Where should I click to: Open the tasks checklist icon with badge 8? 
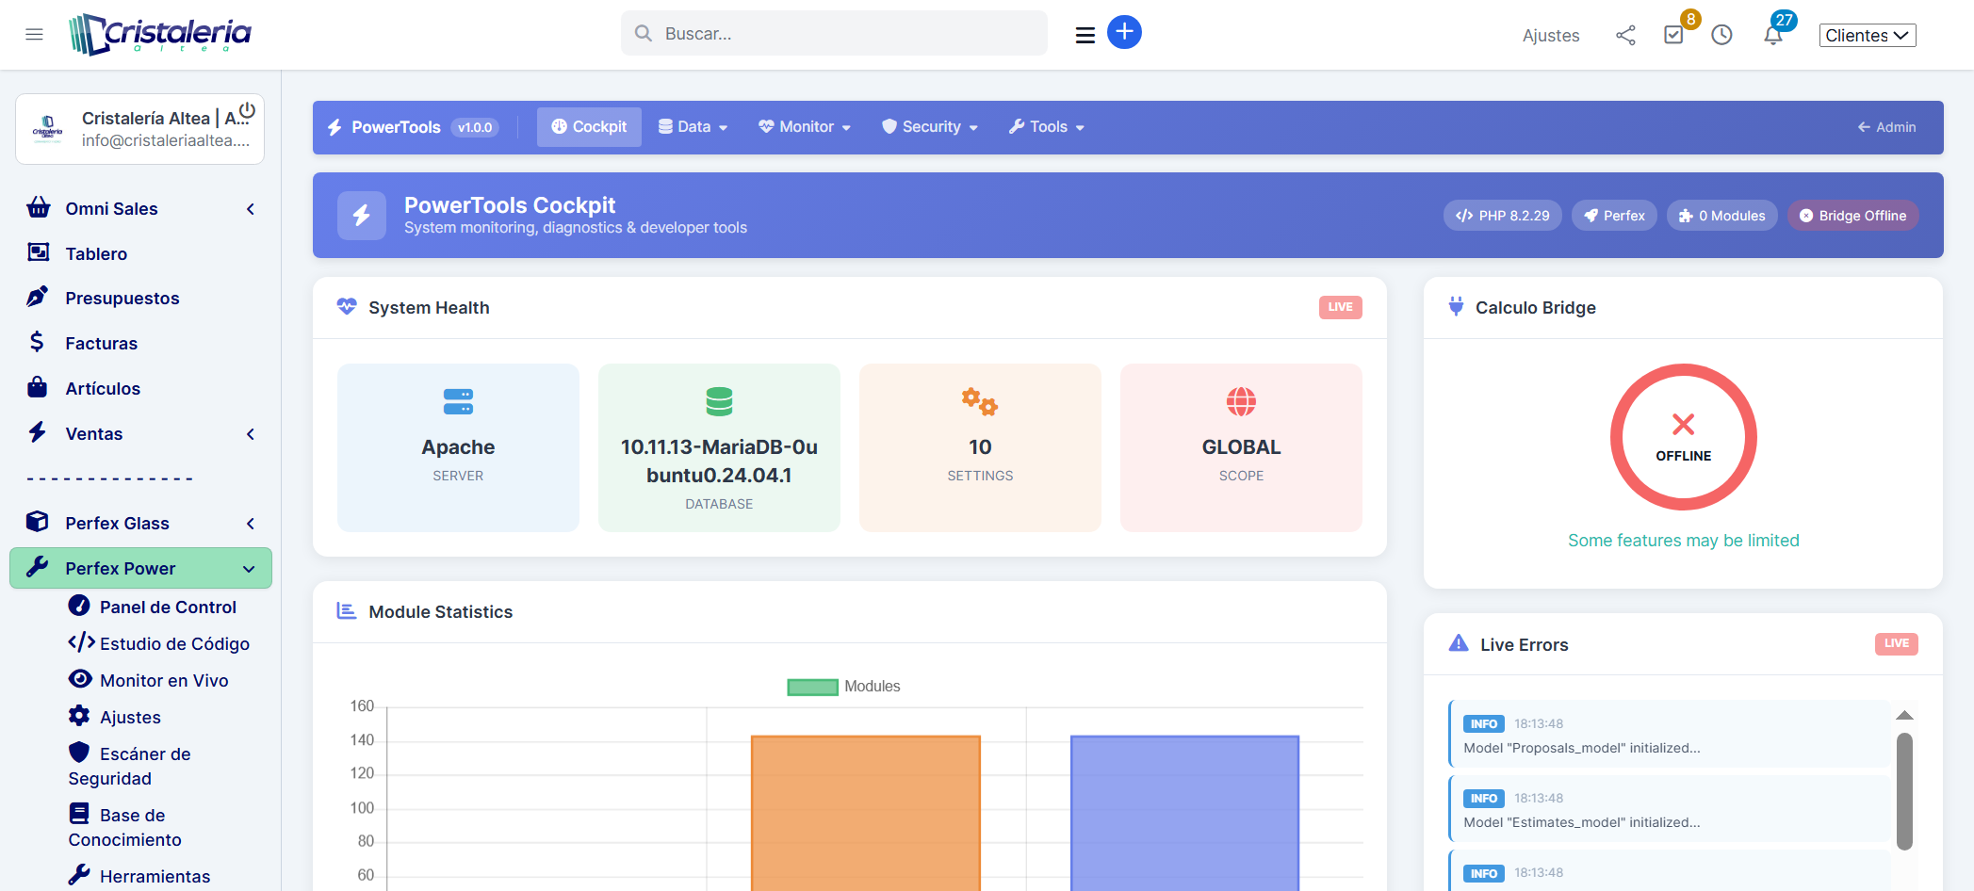pyautogui.click(x=1674, y=33)
